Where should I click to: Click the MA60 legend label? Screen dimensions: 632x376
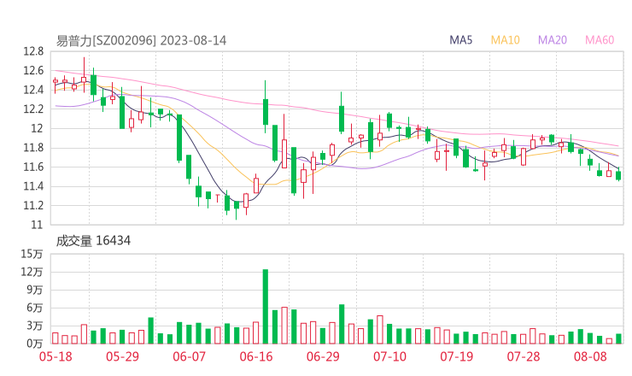point(600,40)
